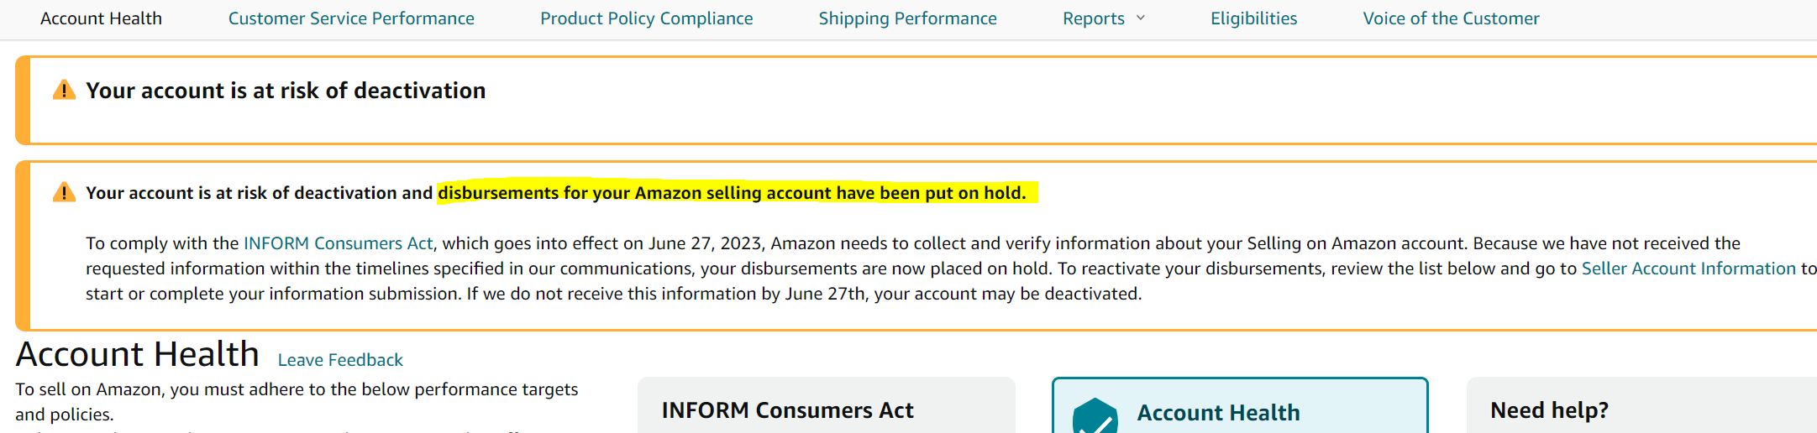Viewport: 1817px width, 433px height.
Task: Open the Eligibilities tab
Action: [1253, 18]
